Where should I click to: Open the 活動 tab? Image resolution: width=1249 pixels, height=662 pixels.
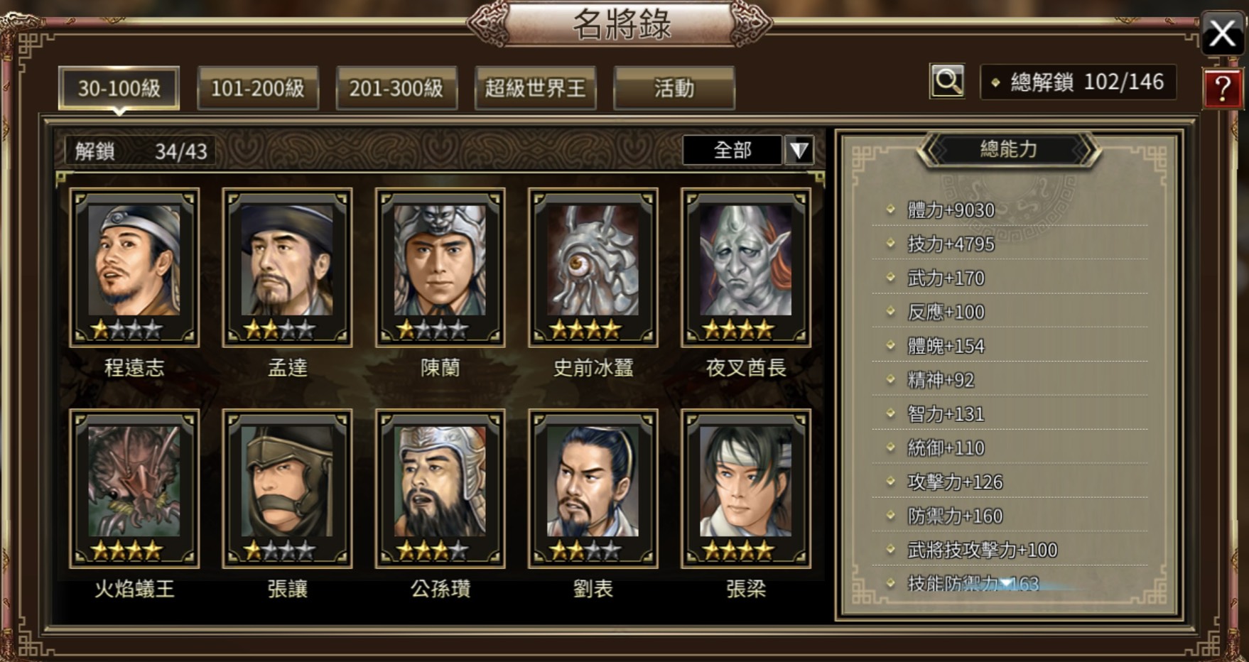pyautogui.click(x=674, y=88)
